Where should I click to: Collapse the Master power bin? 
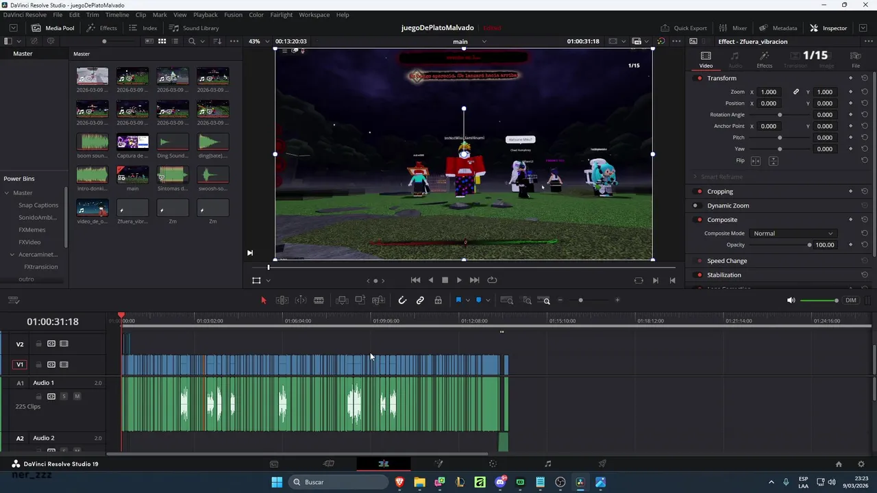(x=7, y=193)
